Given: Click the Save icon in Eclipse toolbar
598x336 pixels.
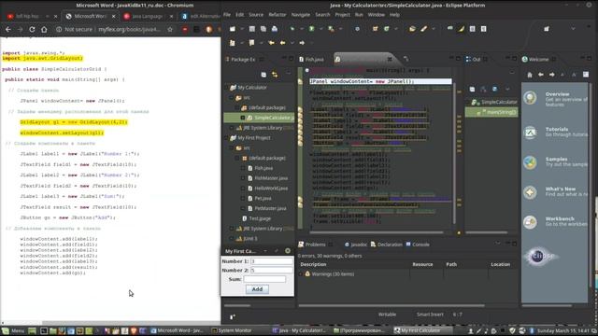Looking at the screenshot, I should (252, 29).
